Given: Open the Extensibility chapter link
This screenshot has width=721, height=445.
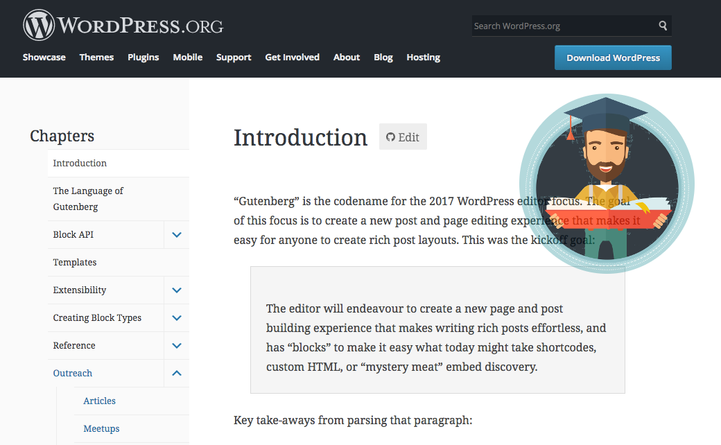Looking at the screenshot, I should 80,290.
